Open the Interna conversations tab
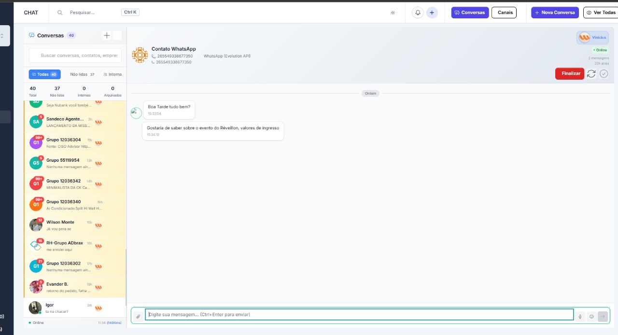This screenshot has width=618, height=335. [112, 74]
